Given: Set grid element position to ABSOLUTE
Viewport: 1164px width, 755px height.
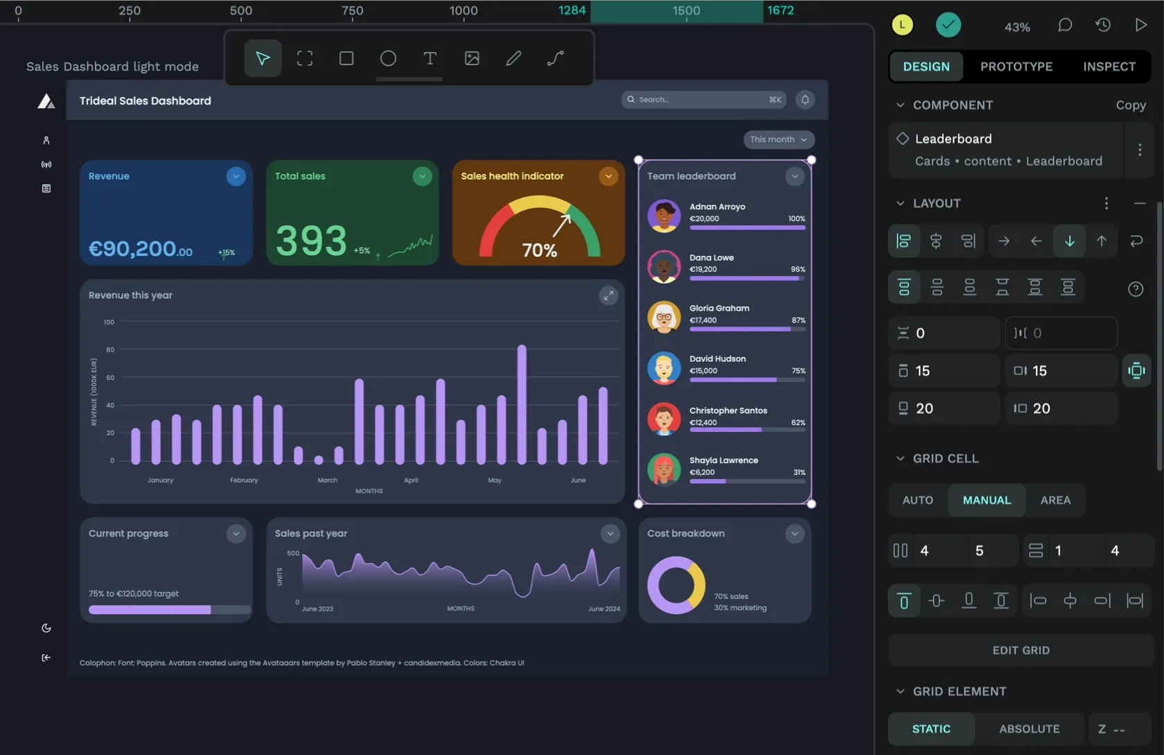Looking at the screenshot, I should coord(1029,729).
